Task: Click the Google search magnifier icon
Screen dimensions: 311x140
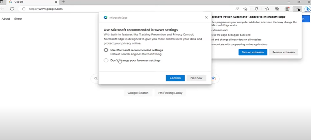Action: click(96, 78)
